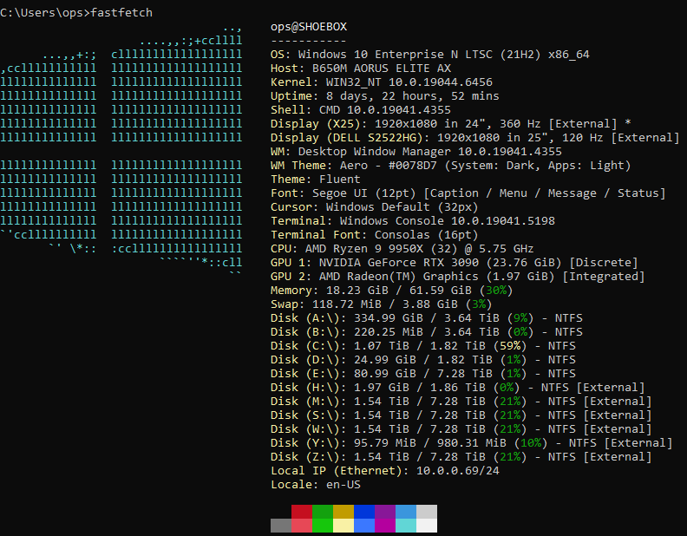This screenshot has height=536, width=687.
Task: Click the 'GPU 1: NVIDIA GeForce RTX 3090' line
Action: [x=455, y=263]
